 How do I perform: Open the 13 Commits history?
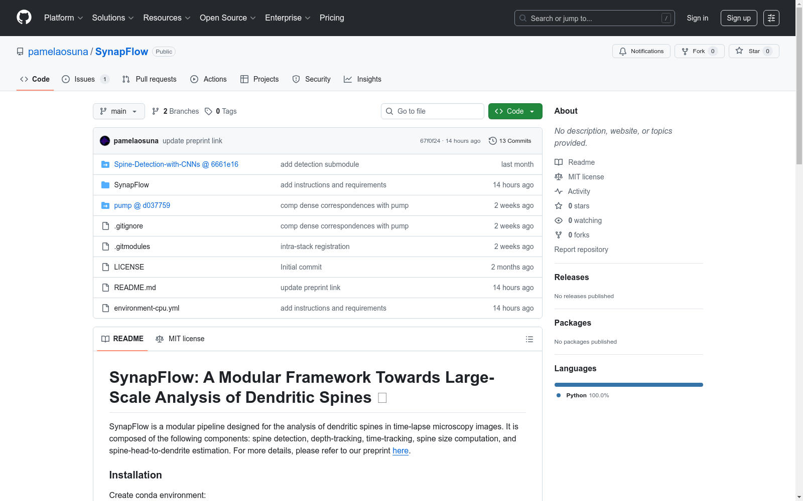point(510,141)
